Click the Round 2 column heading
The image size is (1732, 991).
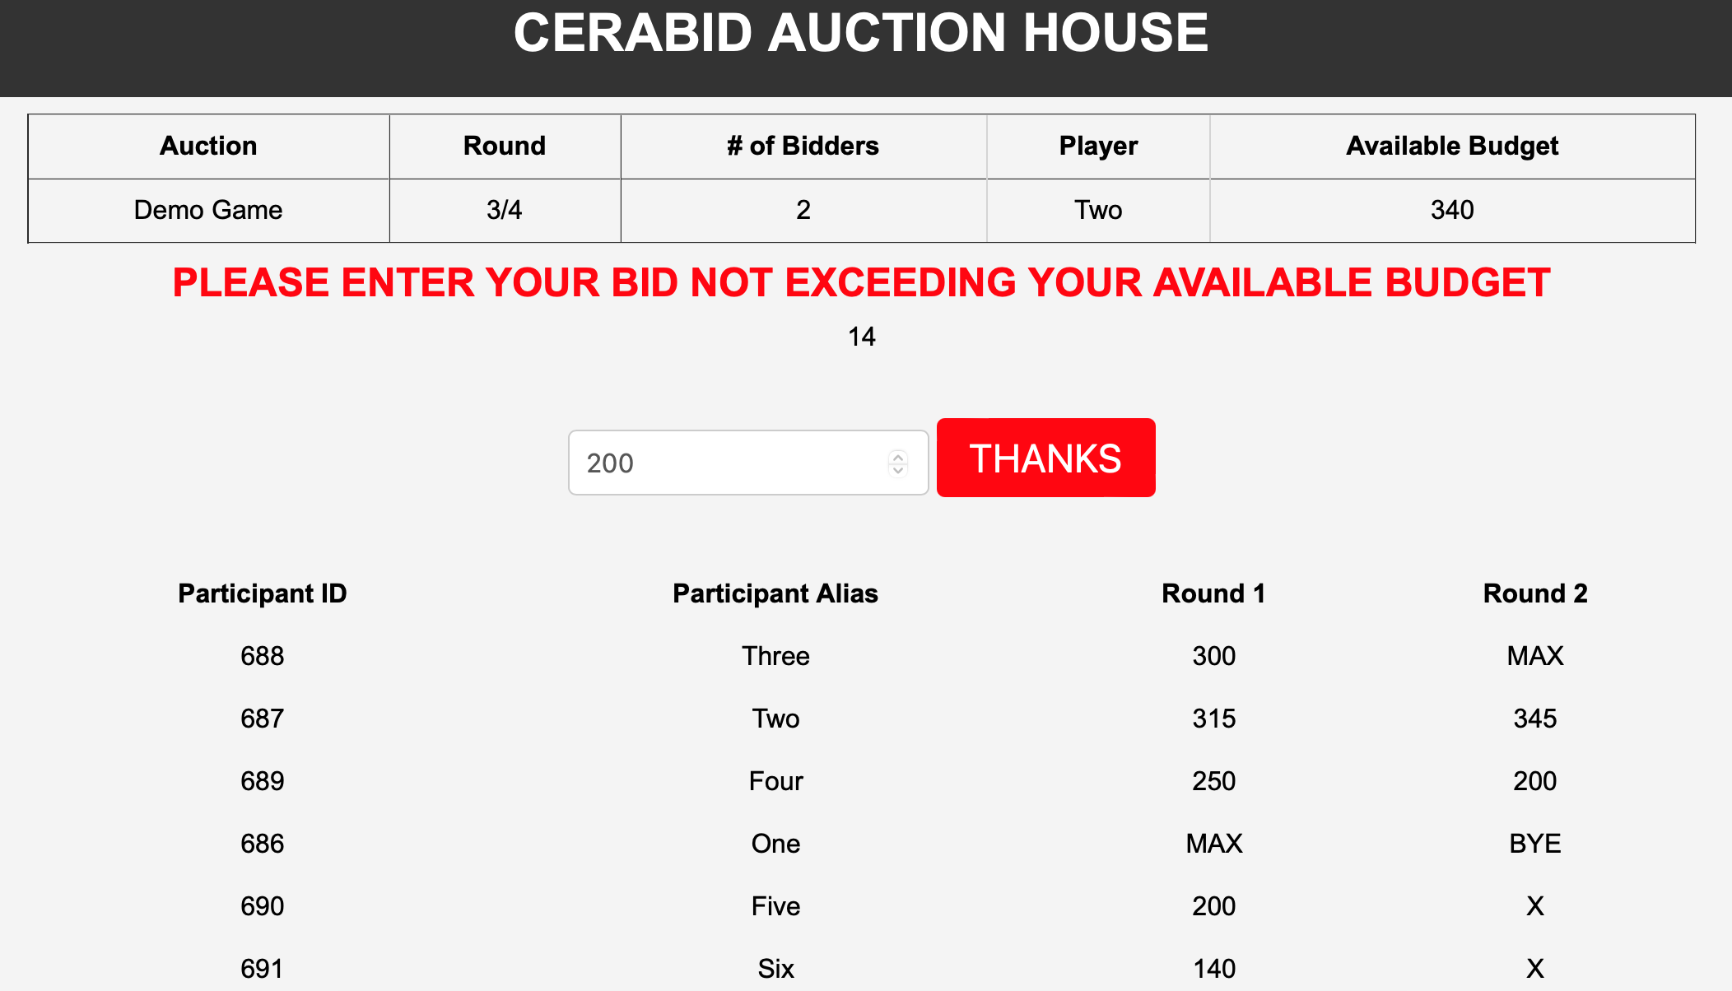coord(1534,593)
